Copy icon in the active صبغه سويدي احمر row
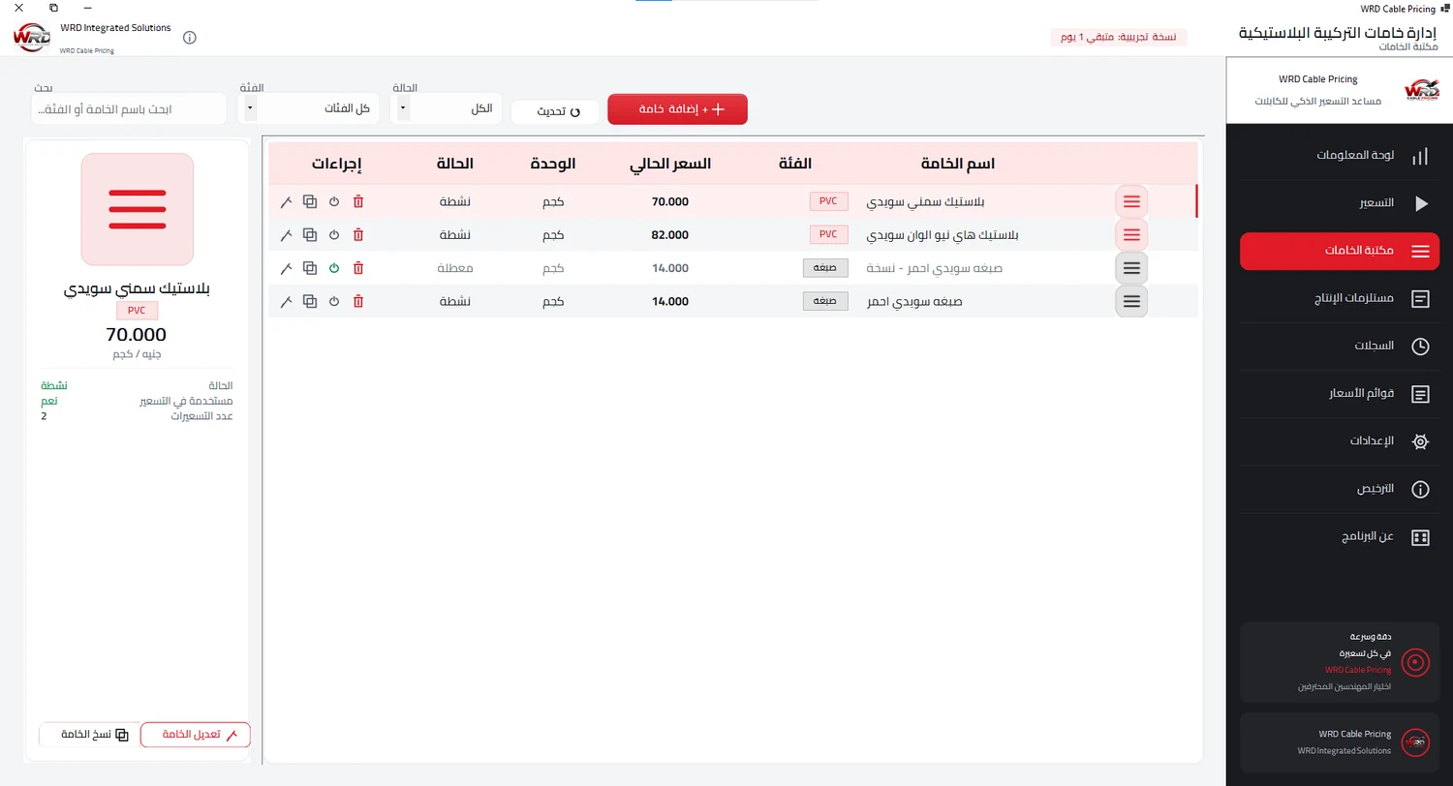Screen dimensions: 1453x786 click(x=310, y=301)
